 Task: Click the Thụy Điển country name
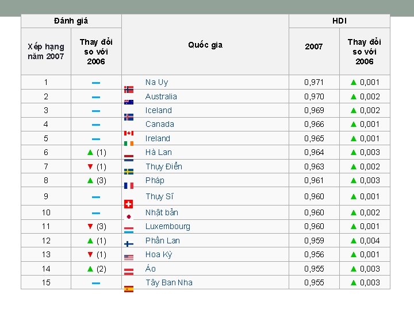click(x=163, y=166)
